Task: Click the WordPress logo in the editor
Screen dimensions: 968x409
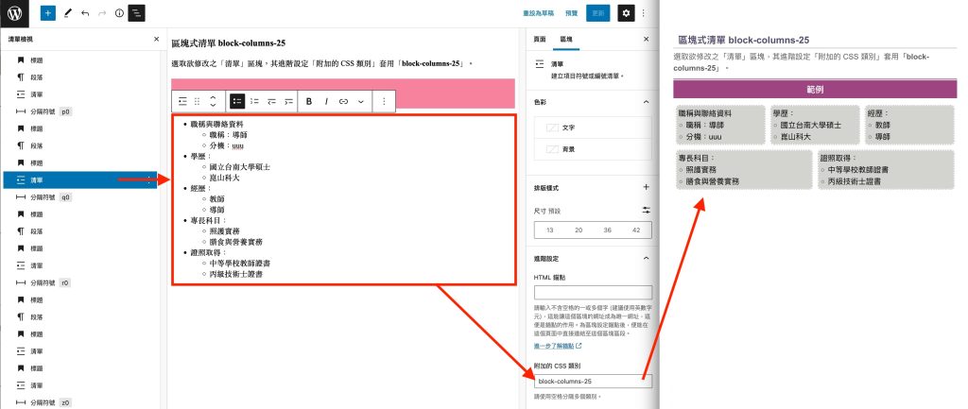Action: [x=13, y=13]
